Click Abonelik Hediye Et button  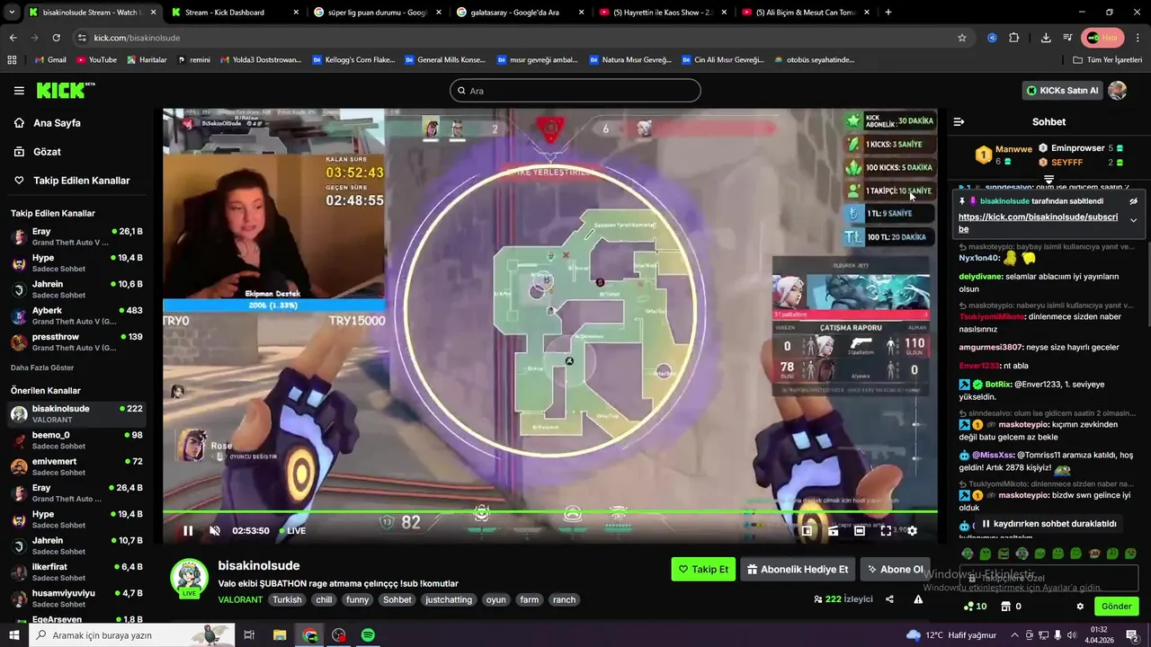coord(798,569)
